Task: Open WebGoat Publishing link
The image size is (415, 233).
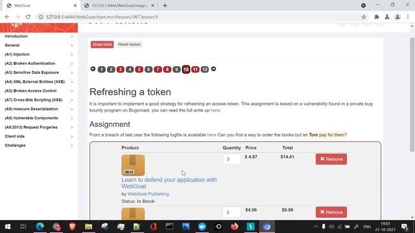Action: [x=148, y=194]
